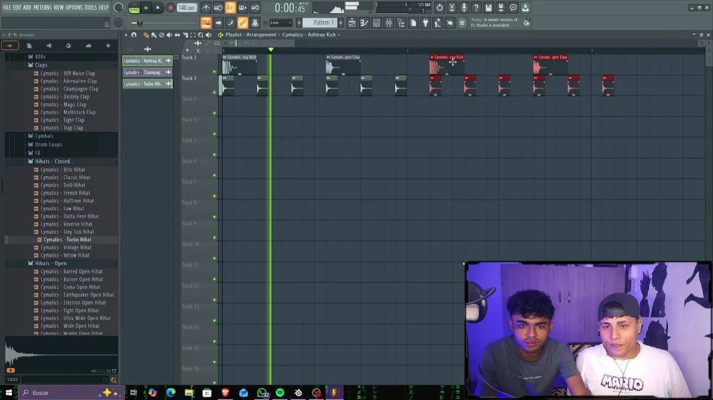The image size is (713, 400).
Task: Select the Cymatics - Turbo Hihat picker item
Action: [x=147, y=84]
